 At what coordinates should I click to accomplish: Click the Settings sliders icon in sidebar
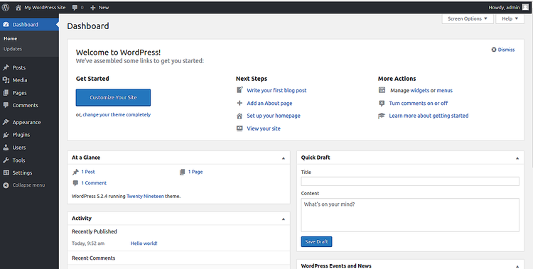(6, 172)
